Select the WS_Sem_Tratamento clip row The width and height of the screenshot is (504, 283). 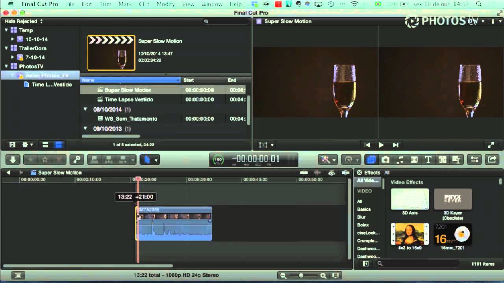(163, 119)
